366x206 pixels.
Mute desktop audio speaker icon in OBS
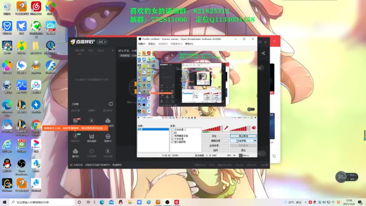[254, 128]
